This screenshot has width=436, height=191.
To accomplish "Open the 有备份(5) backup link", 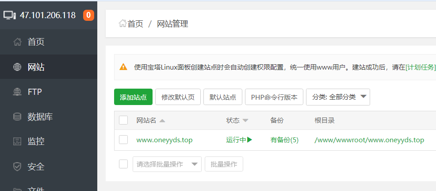I will click(x=284, y=140).
